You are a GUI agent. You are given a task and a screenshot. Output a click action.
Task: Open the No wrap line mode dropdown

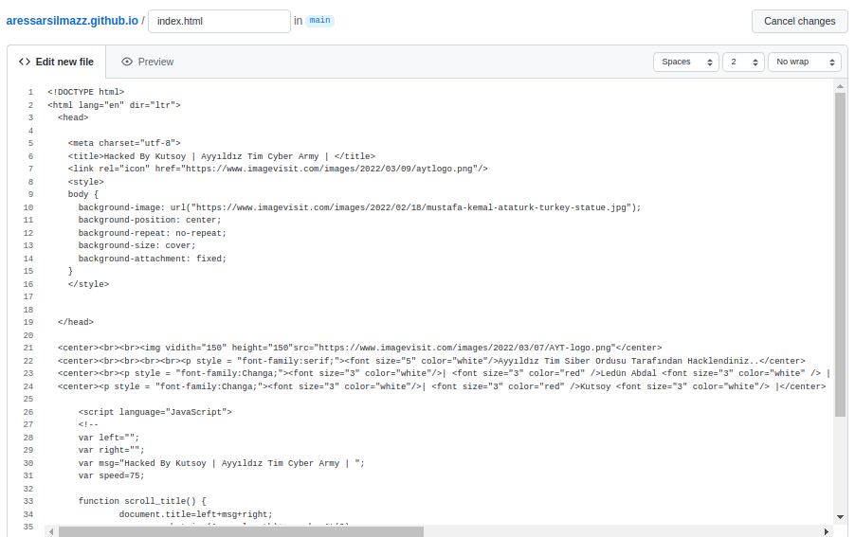pos(805,62)
